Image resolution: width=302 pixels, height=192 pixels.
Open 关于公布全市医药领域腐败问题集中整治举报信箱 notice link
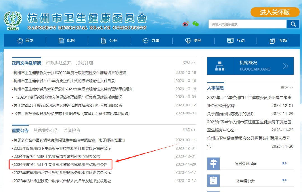(69, 140)
